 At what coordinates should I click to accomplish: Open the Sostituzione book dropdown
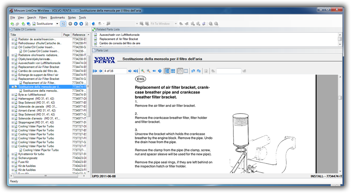click(57, 24)
